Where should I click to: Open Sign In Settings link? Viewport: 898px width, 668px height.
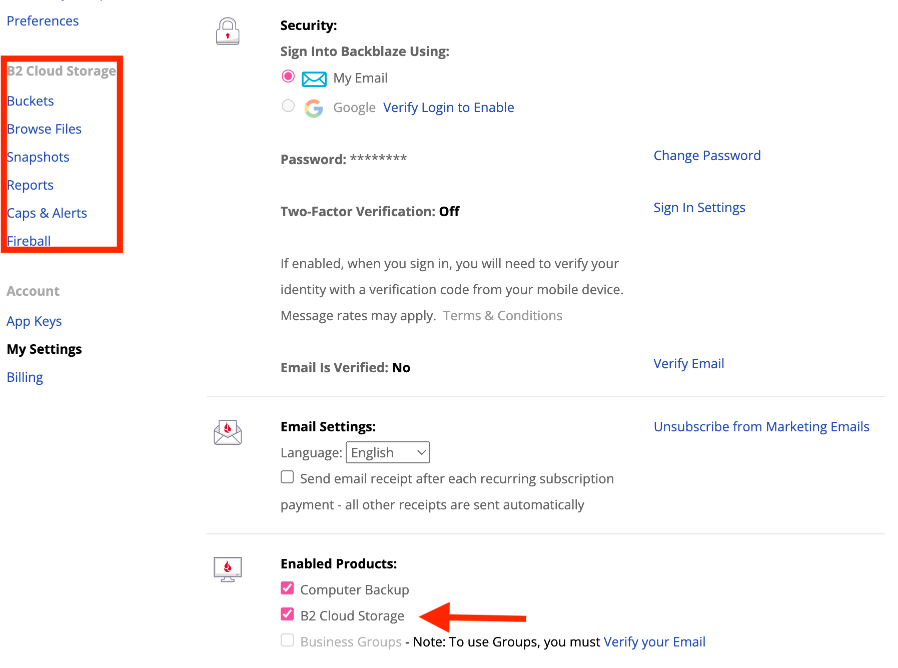tap(699, 208)
